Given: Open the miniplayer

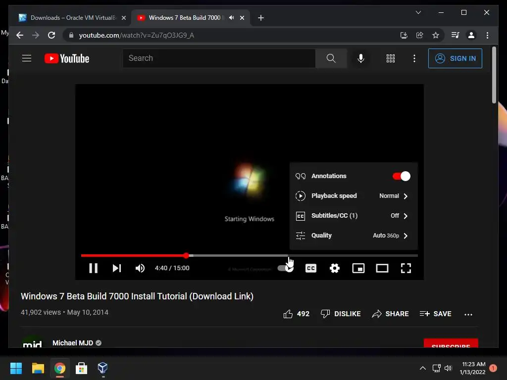Looking at the screenshot, I should [x=358, y=268].
